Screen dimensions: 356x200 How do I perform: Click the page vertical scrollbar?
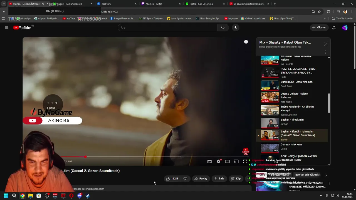(354, 47)
